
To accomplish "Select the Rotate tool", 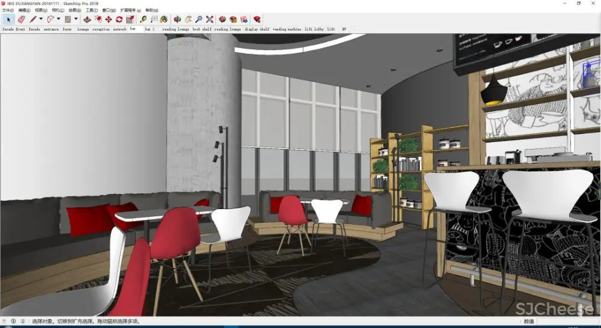I will pos(119,19).
